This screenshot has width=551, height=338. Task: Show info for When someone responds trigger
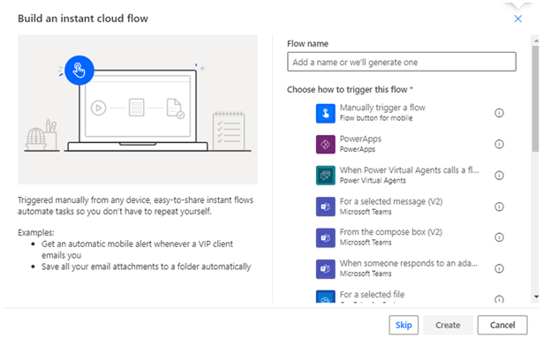[x=499, y=269]
